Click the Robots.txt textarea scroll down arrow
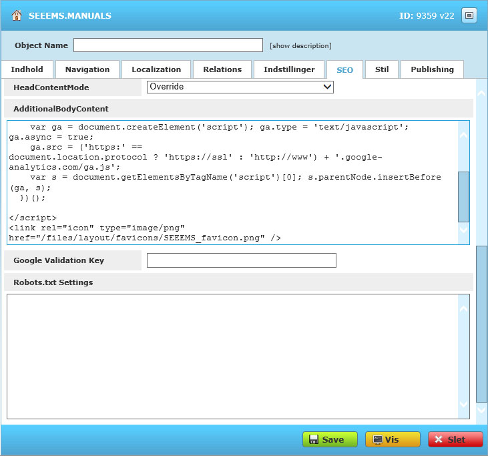 (464, 405)
